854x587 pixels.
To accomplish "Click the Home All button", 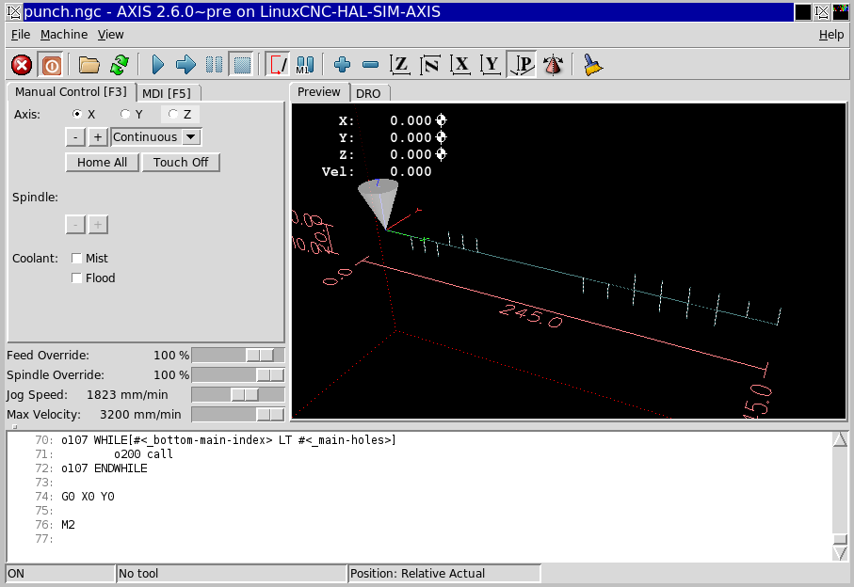I will 102,163.
